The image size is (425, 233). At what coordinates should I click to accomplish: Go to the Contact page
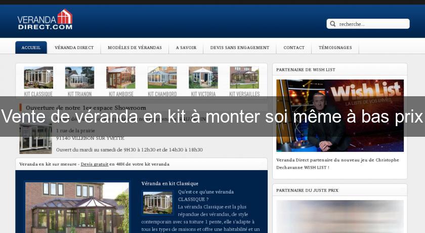[x=294, y=48]
